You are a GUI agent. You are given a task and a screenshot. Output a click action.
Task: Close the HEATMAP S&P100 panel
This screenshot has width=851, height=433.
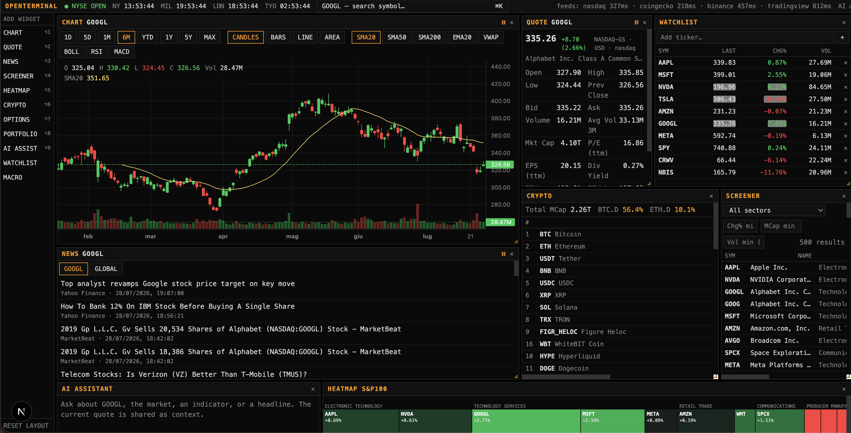[x=844, y=389]
